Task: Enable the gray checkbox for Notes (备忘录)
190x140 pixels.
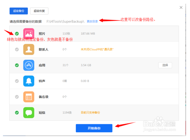Action: point(17,97)
